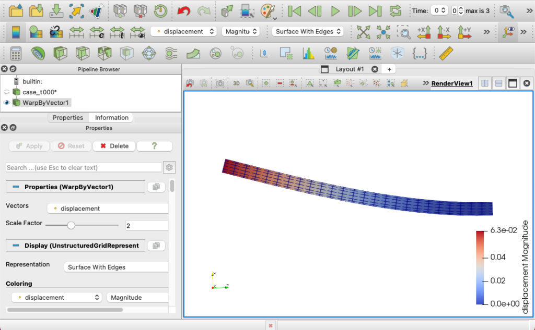Viewport: 535px width, 330px height.
Task: Apply the Stream Tracer filter
Action: pos(171,54)
